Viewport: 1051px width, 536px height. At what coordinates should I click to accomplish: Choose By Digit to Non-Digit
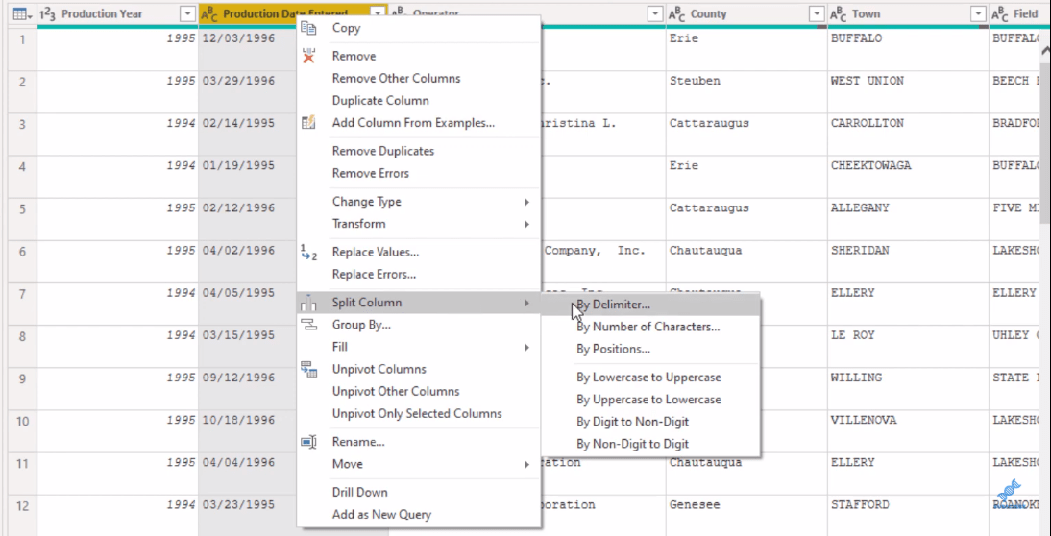click(650, 422)
